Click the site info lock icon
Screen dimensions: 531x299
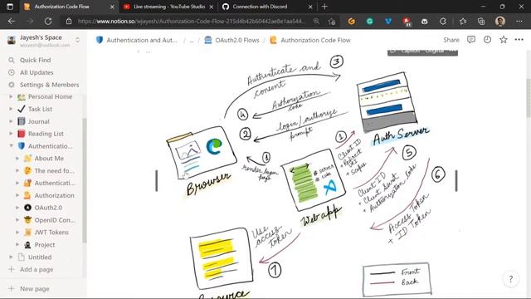[69, 22]
